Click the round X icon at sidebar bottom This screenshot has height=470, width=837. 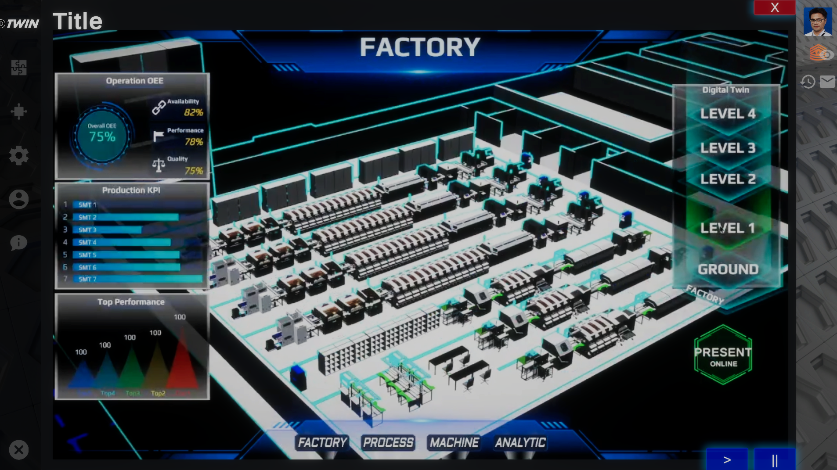[19, 450]
